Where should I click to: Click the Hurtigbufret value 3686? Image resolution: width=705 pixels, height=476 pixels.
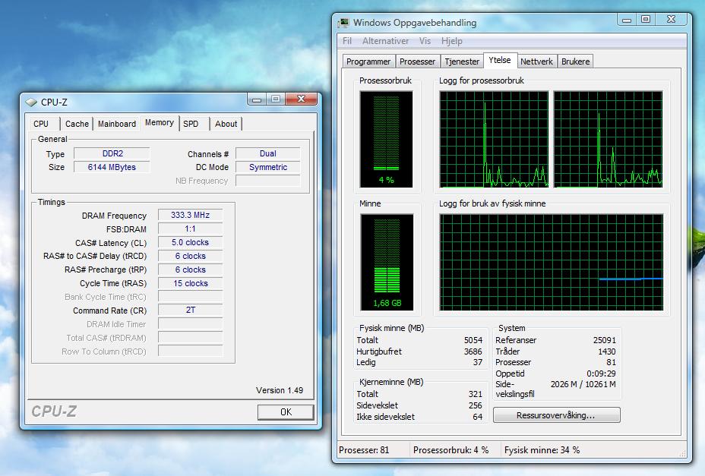[x=473, y=351]
